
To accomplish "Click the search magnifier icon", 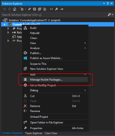I will (x=109, y=15).
